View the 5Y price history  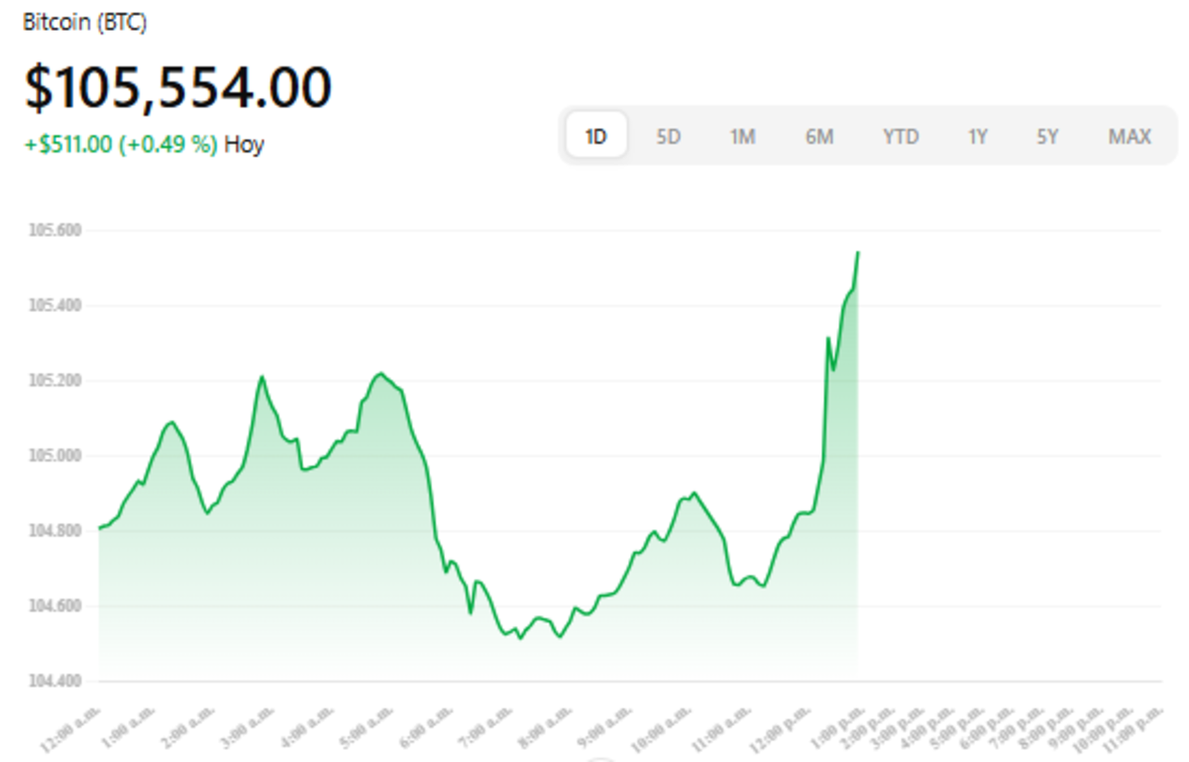1048,136
